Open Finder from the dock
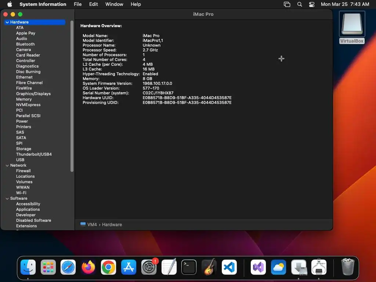 [x=28, y=267]
